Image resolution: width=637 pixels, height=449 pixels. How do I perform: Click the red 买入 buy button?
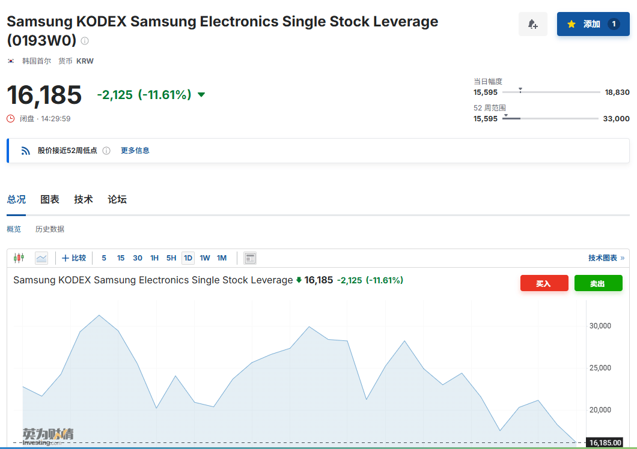coord(544,283)
